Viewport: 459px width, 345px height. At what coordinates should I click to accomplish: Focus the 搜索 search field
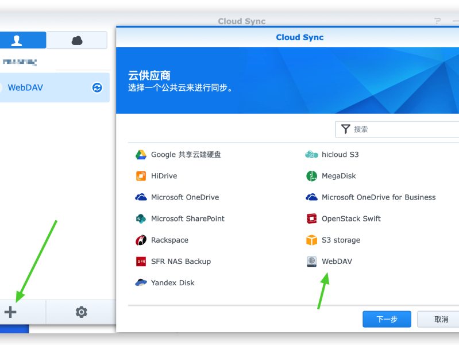point(397,129)
